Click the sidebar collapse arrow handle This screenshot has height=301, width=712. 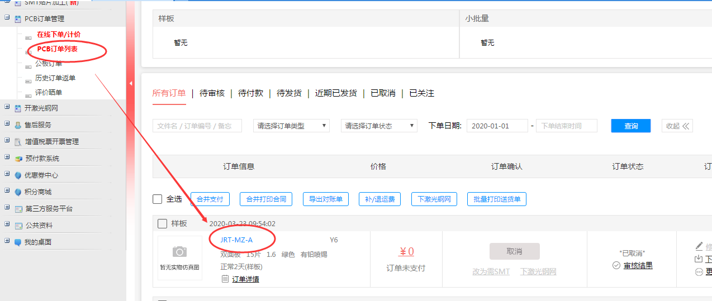(131, 84)
